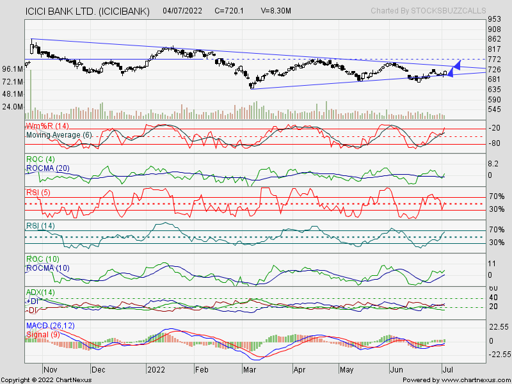Select the ROCMA (20) indicator label

(47, 168)
